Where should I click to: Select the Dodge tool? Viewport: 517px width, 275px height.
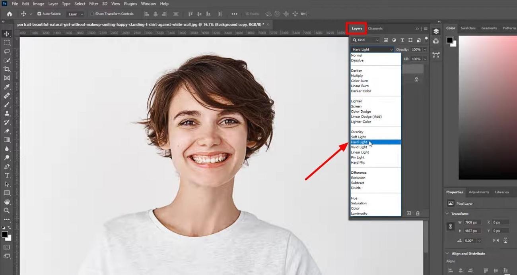tap(7, 158)
